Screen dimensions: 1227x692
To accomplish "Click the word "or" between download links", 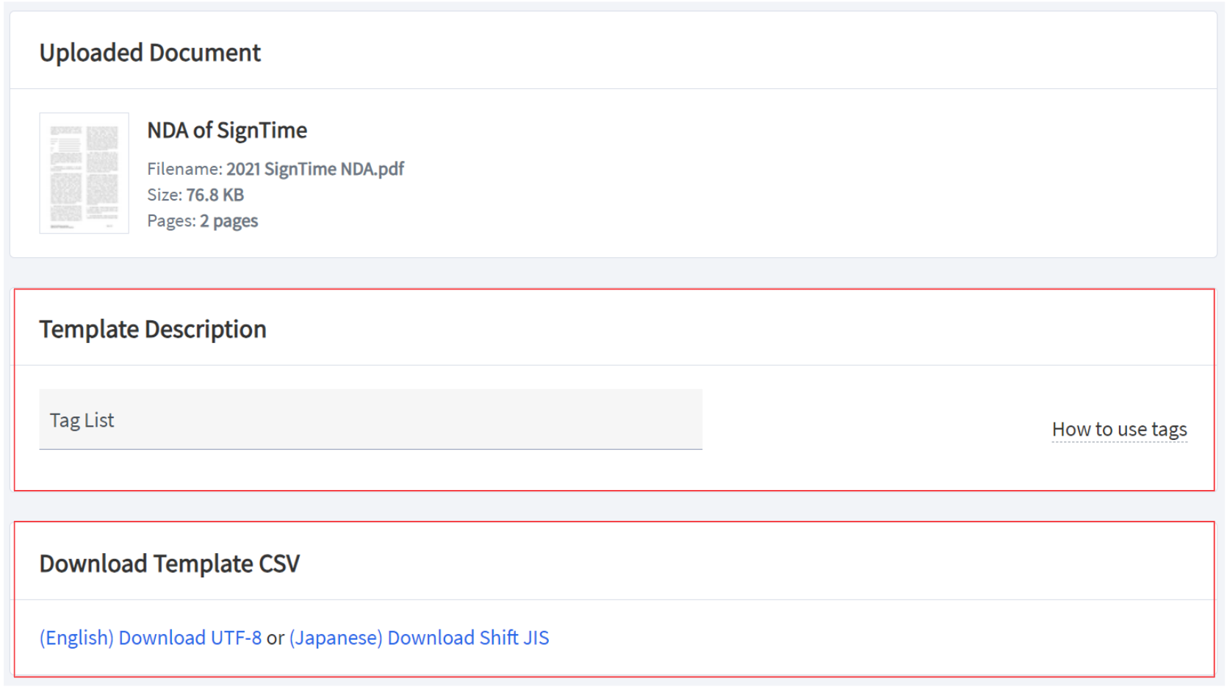I will coord(276,638).
